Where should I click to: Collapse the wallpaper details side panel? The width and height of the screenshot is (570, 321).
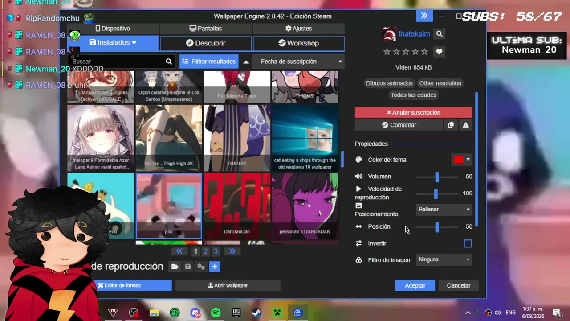coord(424,16)
